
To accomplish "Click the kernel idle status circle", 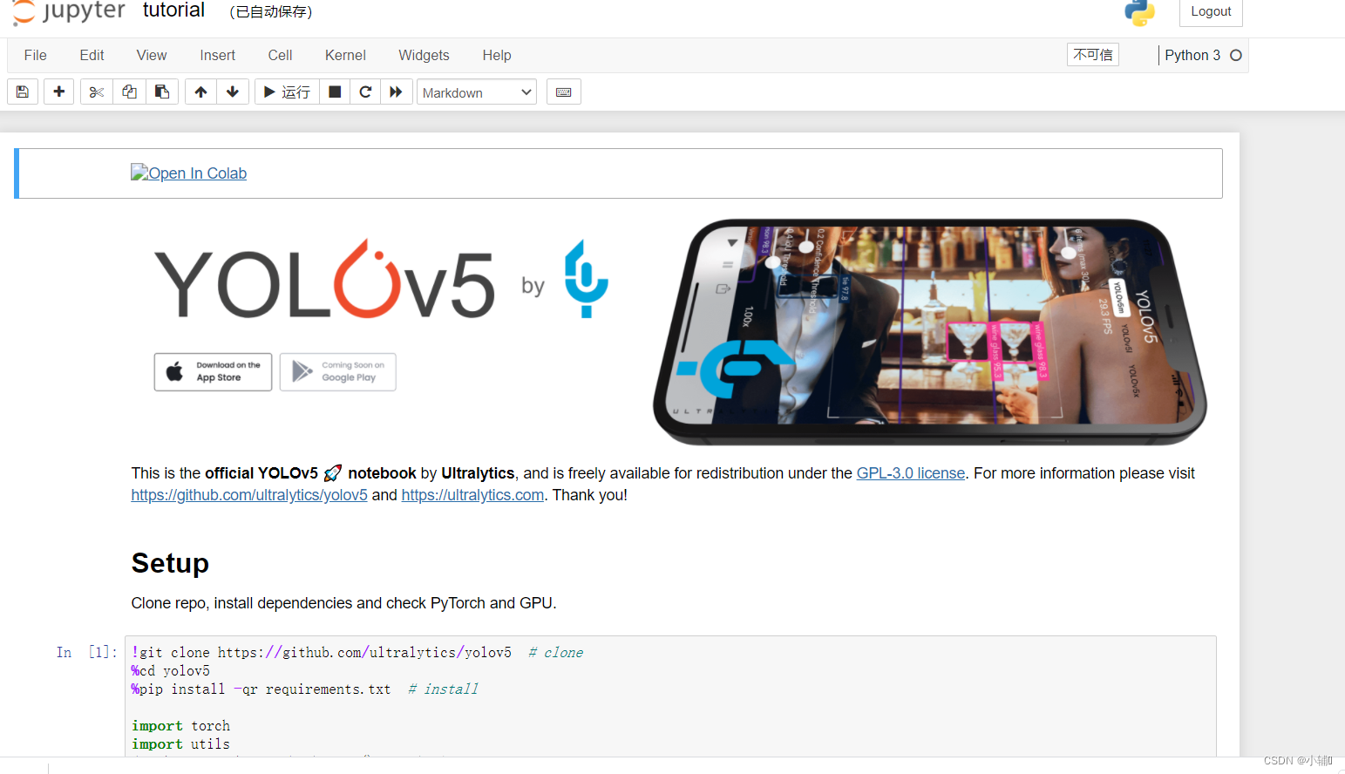I will pyautogui.click(x=1235, y=55).
